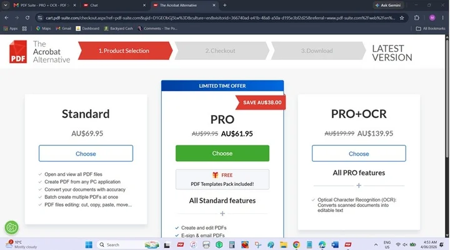450x250 pixels.
Task: Click the Optical Character Recognition feature text
Action: click(357, 204)
